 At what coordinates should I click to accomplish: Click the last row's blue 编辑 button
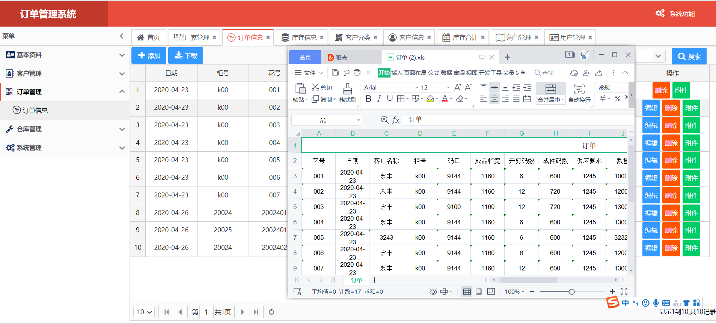pyautogui.click(x=651, y=248)
